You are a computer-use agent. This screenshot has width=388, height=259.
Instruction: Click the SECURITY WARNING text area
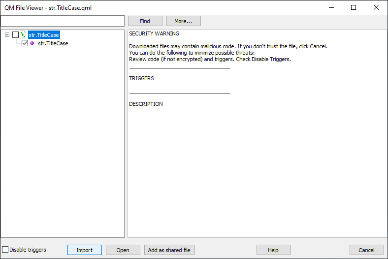154,33
